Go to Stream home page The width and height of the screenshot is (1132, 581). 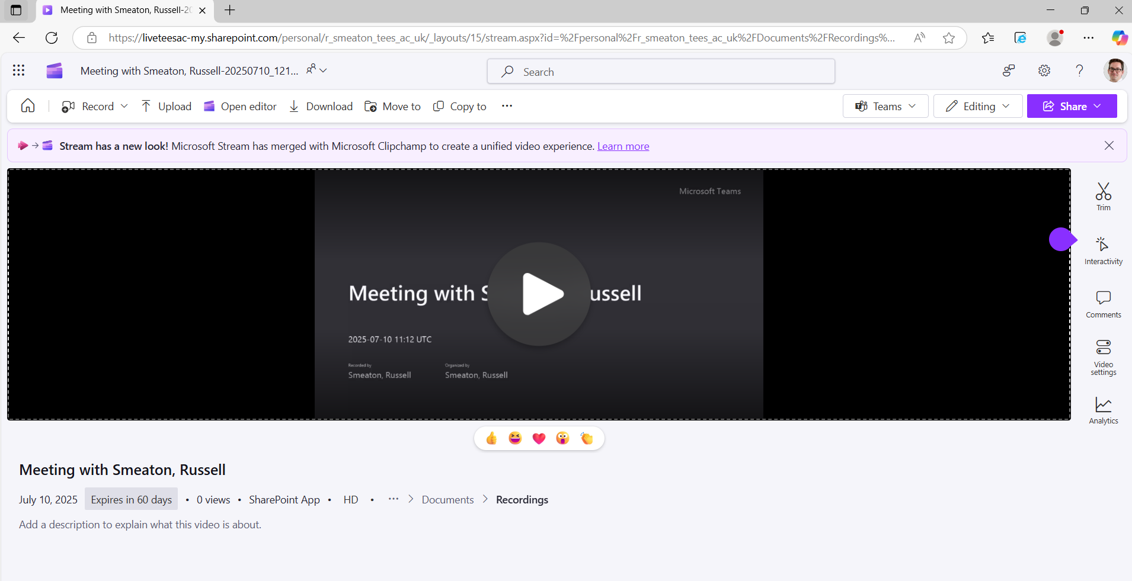[28, 106]
